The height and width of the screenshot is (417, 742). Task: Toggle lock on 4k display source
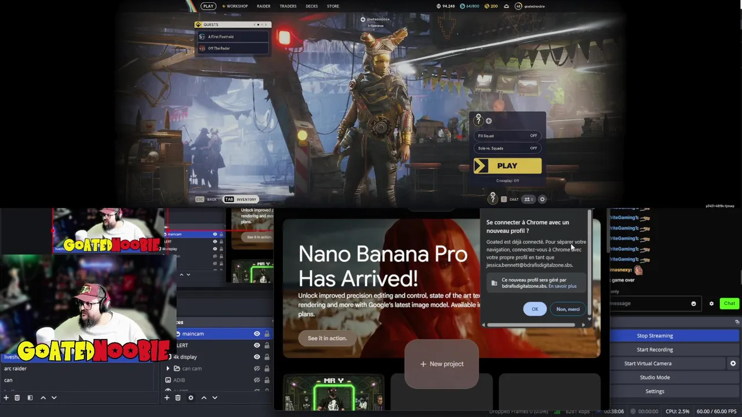tap(267, 357)
